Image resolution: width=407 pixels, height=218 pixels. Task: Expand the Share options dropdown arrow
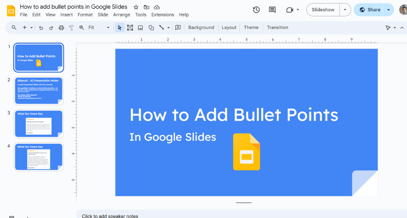click(389, 10)
